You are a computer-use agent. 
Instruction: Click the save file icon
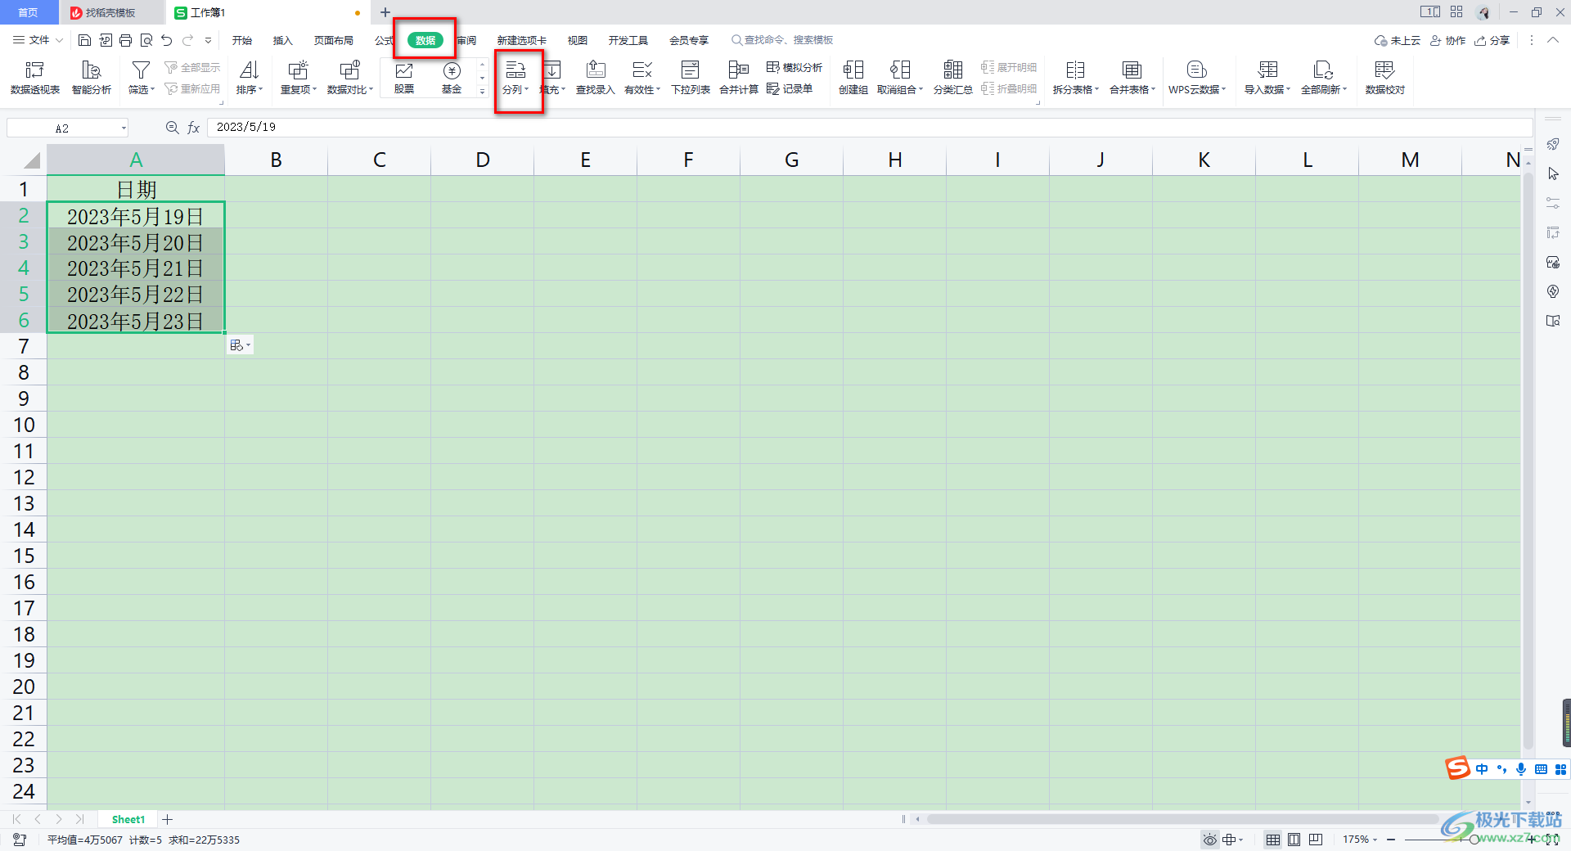tap(84, 40)
